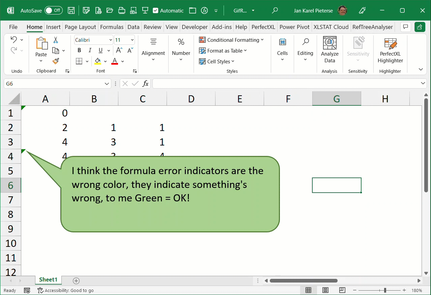Open the Fill Color bucket icon
Viewport: 431px width, 295px height.
[x=98, y=61]
